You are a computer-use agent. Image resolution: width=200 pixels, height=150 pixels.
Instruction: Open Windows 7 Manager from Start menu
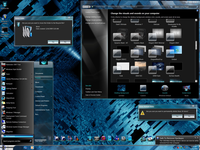point(17,112)
